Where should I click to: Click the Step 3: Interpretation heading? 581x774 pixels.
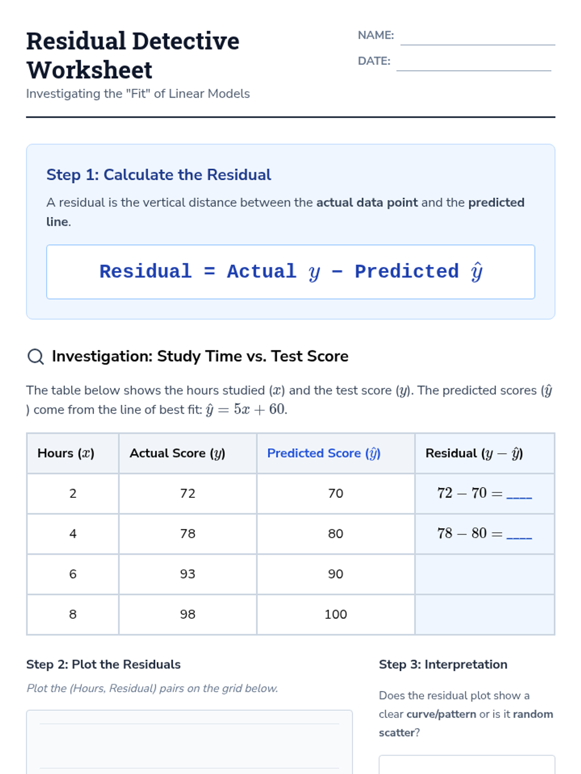click(443, 664)
